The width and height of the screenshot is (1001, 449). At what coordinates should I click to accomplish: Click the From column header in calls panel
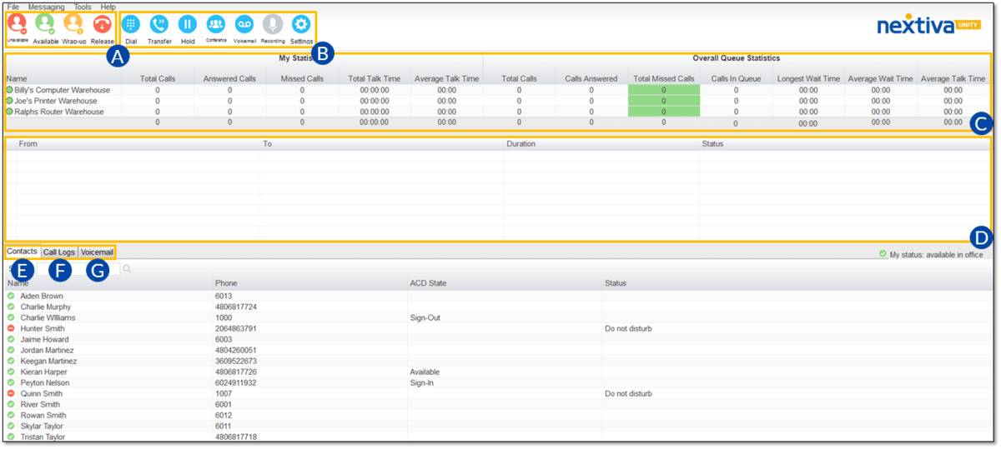[28, 143]
